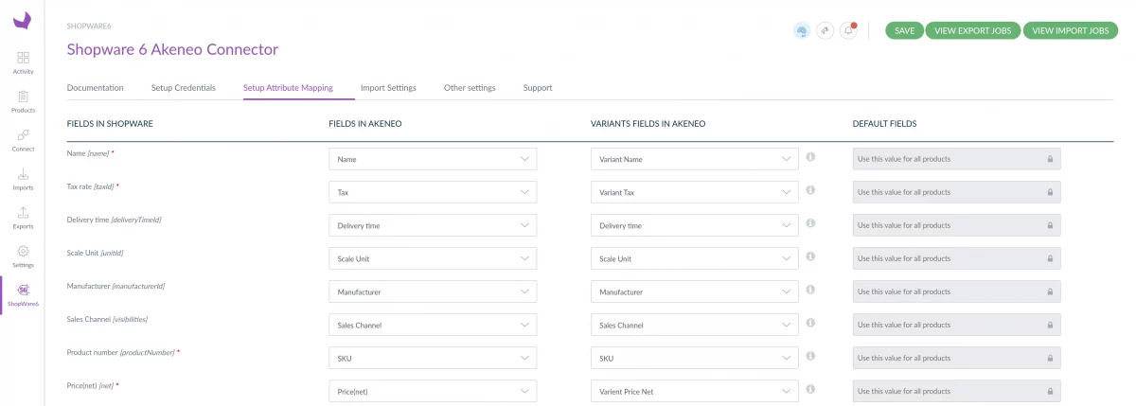Switch to the Documentation tab
This screenshot has width=1136, height=406.
point(96,88)
